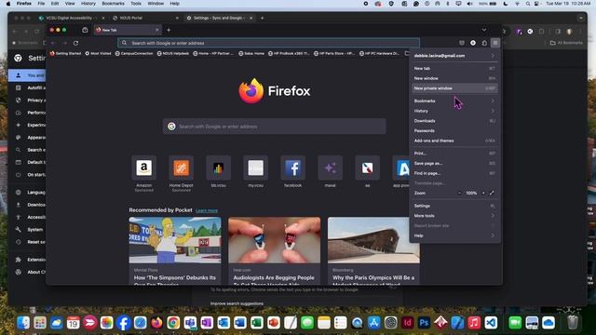Click the Firefox View icon beside the tabs
This screenshot has height=335, width=596.
click(85, 30)
